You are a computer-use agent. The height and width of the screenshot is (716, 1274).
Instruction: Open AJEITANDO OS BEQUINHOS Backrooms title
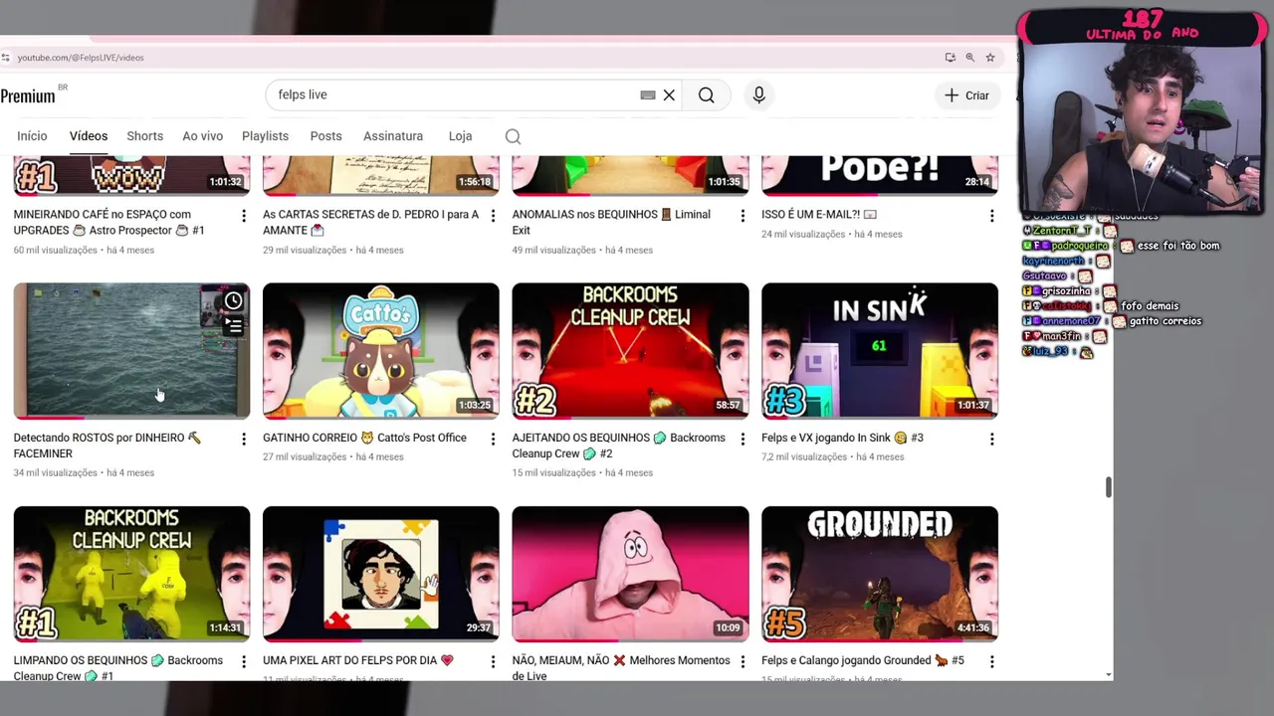(618, 445)
